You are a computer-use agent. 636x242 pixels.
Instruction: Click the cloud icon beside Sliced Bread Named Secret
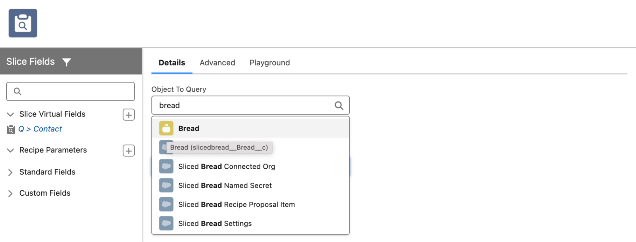[x=166, y=185]
